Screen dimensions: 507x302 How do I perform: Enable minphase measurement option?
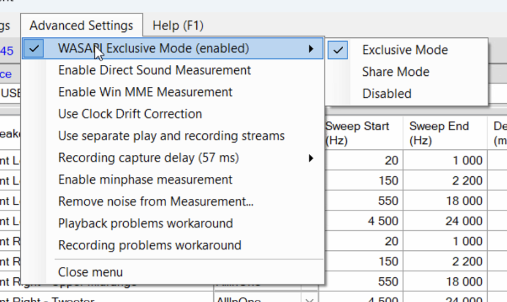click(x=145, y=180)
